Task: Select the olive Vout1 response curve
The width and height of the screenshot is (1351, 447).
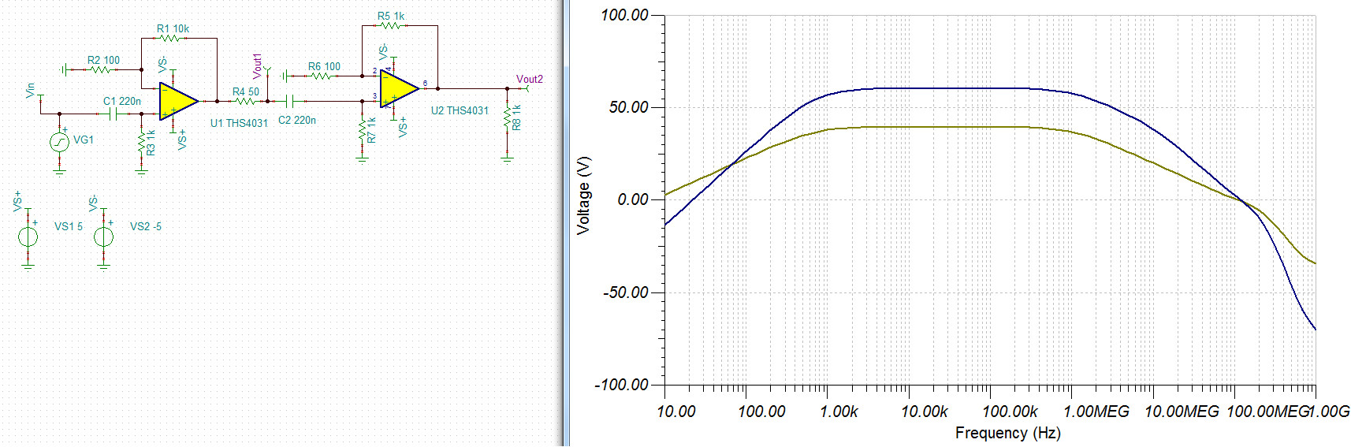Action: click(946, 127)
